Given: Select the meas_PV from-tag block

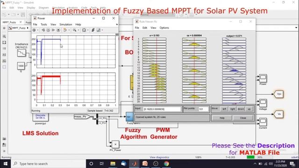Looking at the screenshot, I should pyautogui.click(x=82, y=117).
